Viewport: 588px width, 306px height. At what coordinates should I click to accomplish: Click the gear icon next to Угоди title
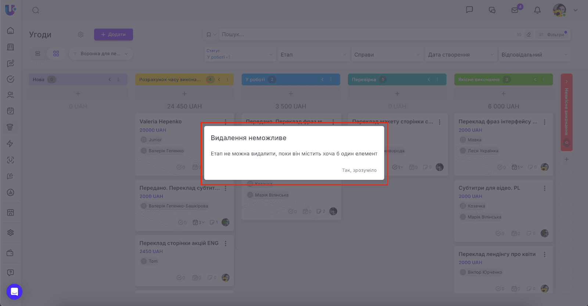pyautogui.click(x=80, y=35)
